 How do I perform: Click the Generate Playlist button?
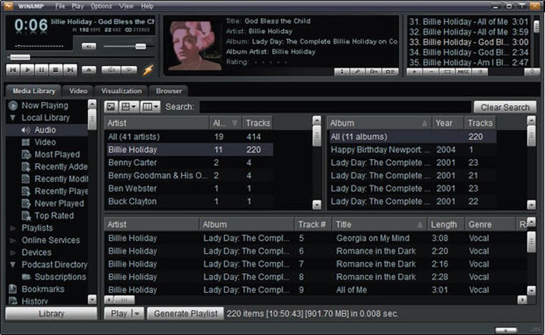[185, 314]
